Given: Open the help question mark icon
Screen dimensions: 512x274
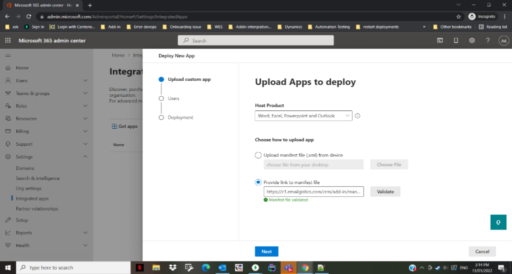Looking at the screenshot, I should pyautogui.click(x=487, y=40).
